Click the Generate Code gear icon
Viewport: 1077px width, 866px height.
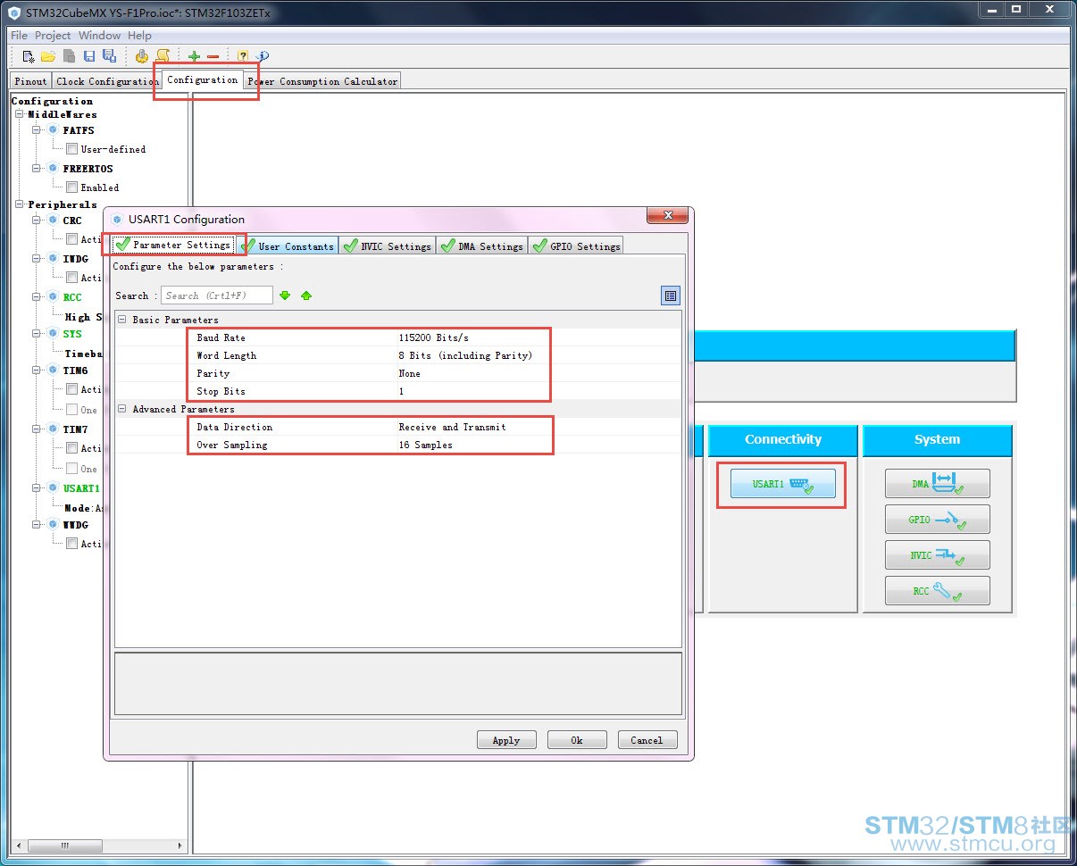[142, 56]
